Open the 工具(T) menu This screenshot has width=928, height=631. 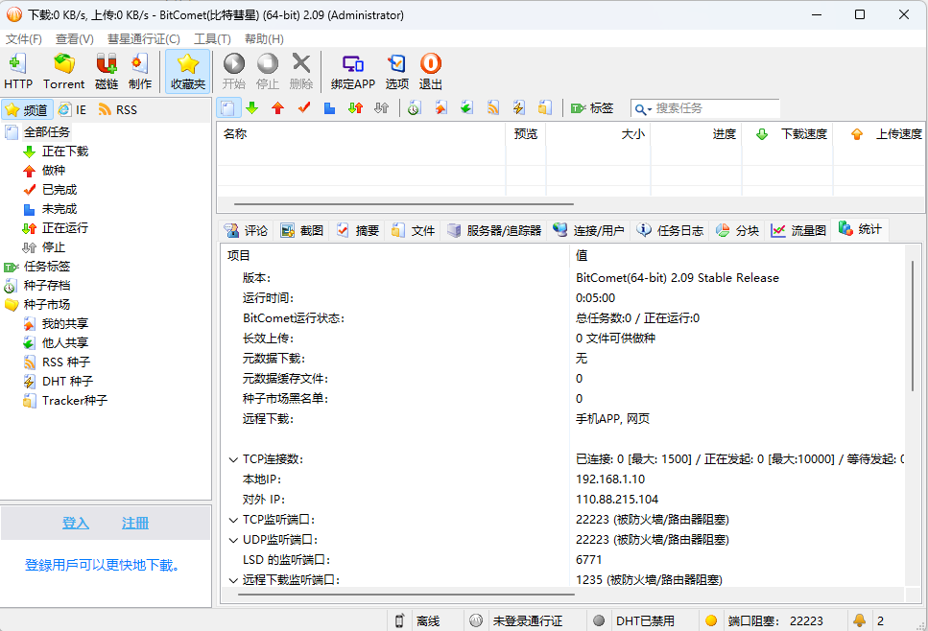pyautogui.click(x=212, y=39)
